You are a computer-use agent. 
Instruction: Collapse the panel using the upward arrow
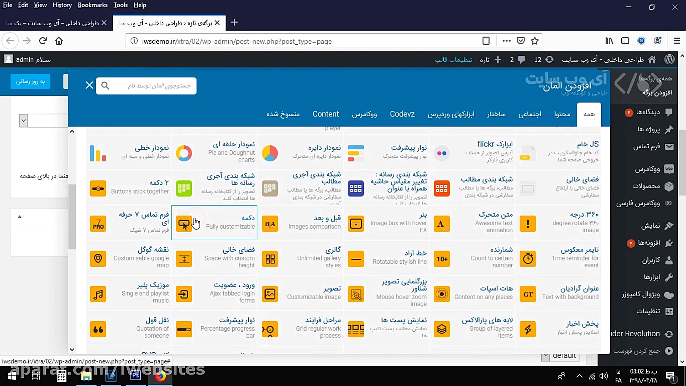pos(20,217)
